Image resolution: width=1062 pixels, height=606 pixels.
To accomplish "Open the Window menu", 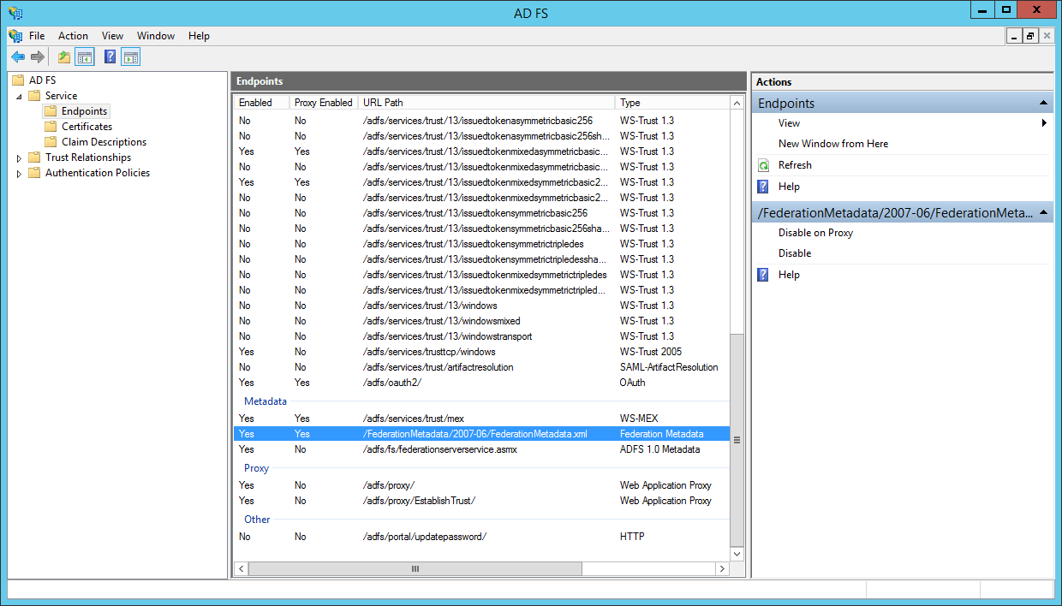I will 156,36.
